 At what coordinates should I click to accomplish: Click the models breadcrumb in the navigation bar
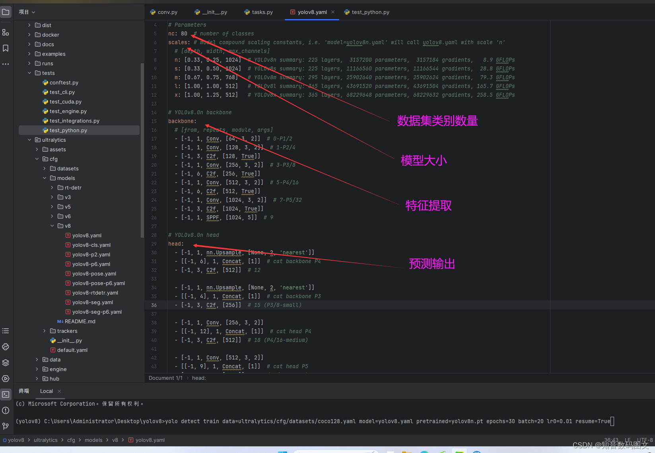click(x=93, y=440)
